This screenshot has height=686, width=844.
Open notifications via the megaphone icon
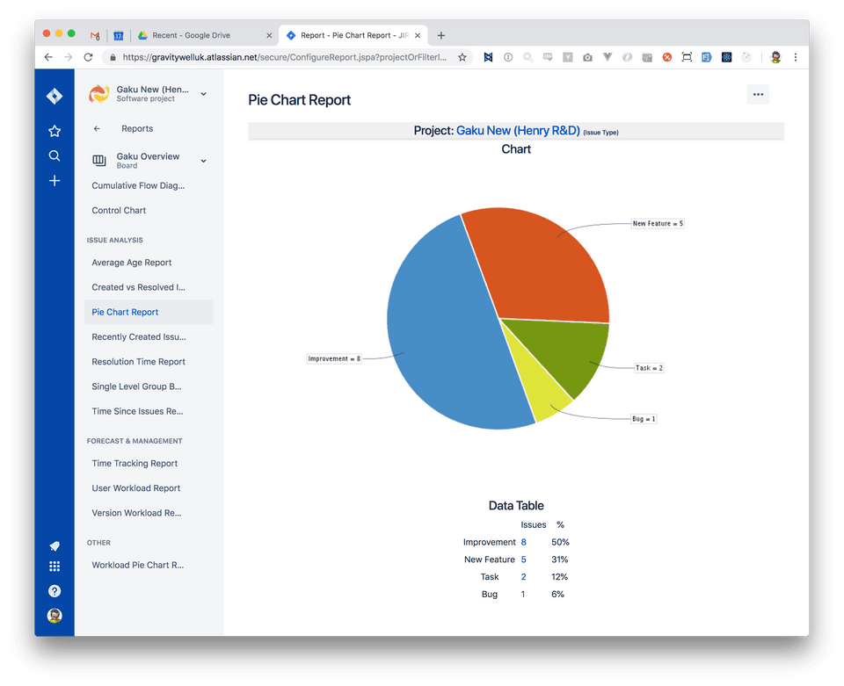[x=54, y=545]
